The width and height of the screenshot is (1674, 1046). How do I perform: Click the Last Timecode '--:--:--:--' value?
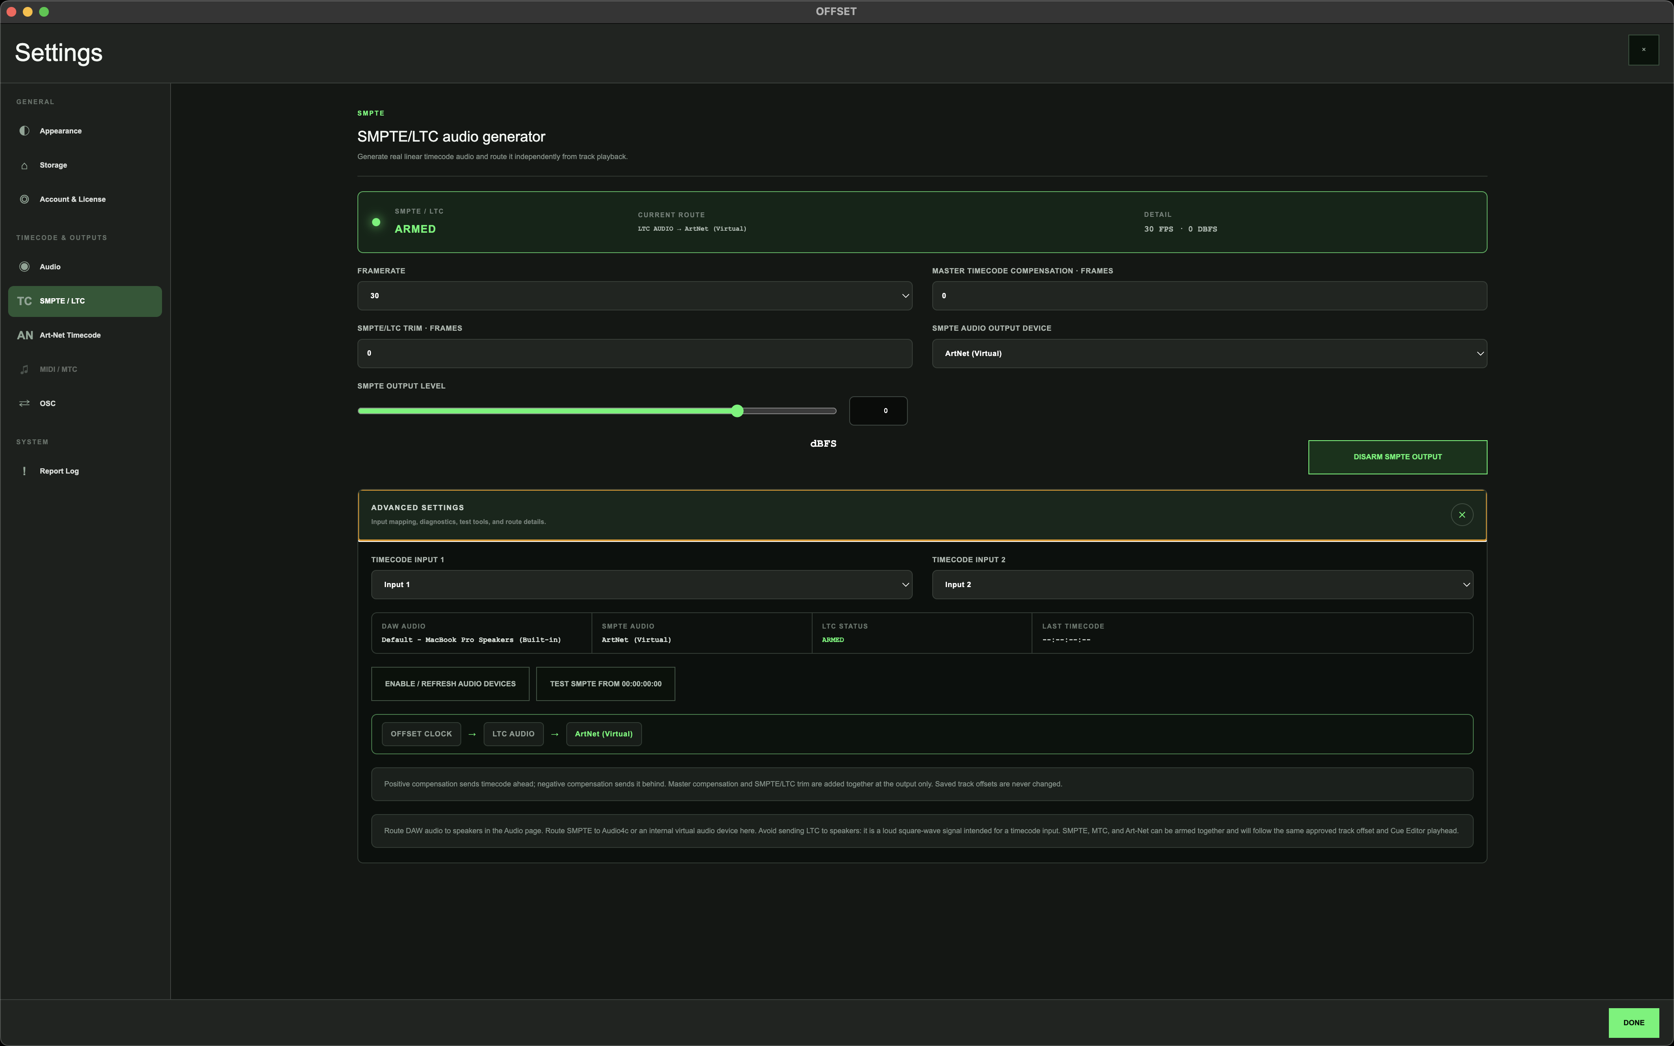pos(1066,640)
